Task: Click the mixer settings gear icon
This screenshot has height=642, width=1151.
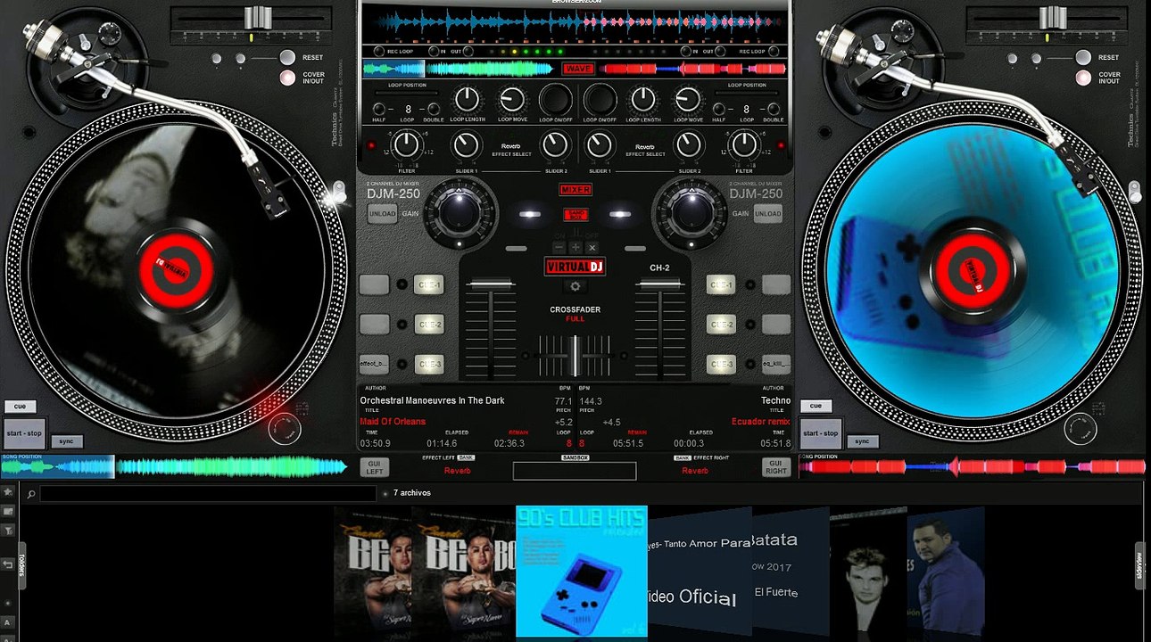Action: point(575,286)
